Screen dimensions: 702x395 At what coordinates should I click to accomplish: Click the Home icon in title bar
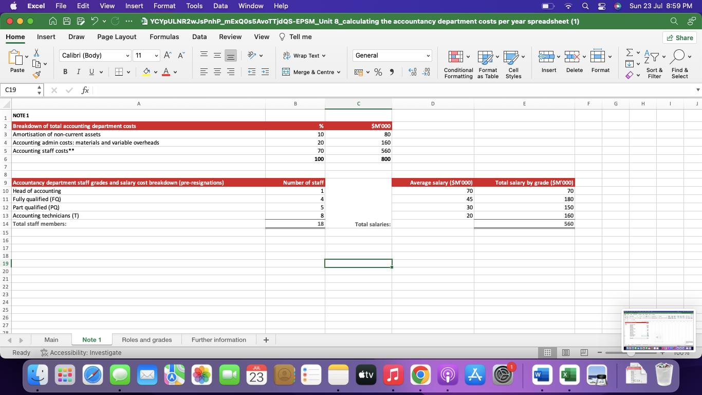coord(53,21)
